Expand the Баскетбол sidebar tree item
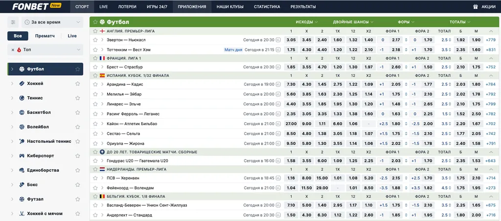 pyautogui.click(x=12, y=112)
